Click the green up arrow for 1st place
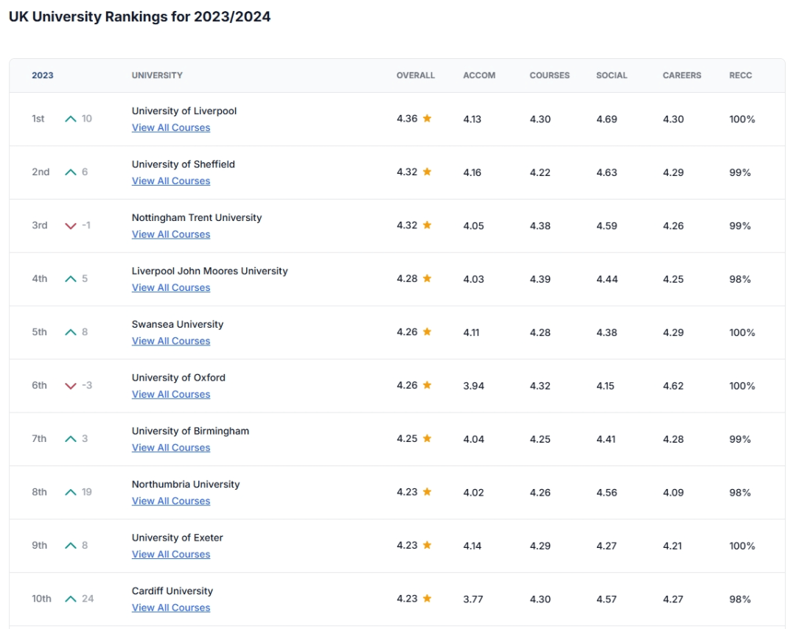The height and width of the screenshot is (629, 796). click(71, 119)
